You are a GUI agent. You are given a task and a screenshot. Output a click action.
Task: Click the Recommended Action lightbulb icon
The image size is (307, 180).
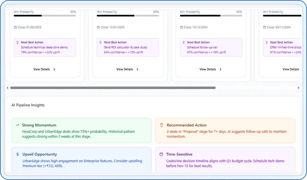coord(161,125)
